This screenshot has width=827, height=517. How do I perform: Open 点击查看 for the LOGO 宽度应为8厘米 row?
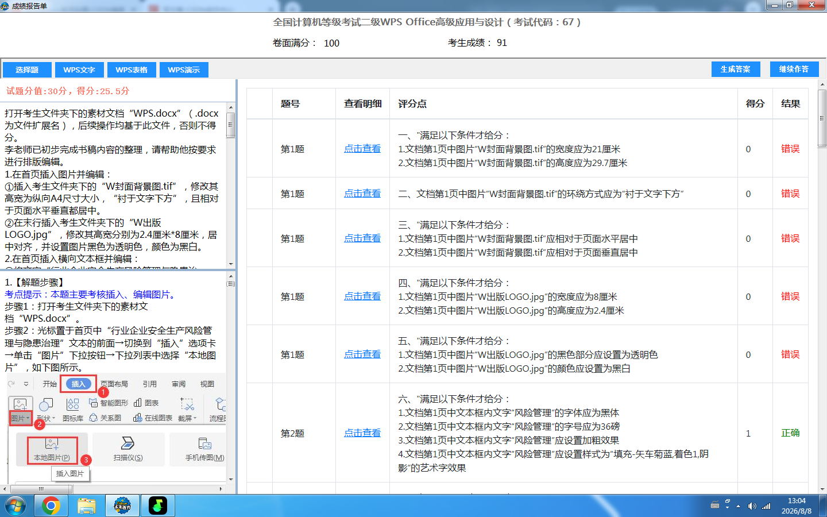tap(362, 296)
